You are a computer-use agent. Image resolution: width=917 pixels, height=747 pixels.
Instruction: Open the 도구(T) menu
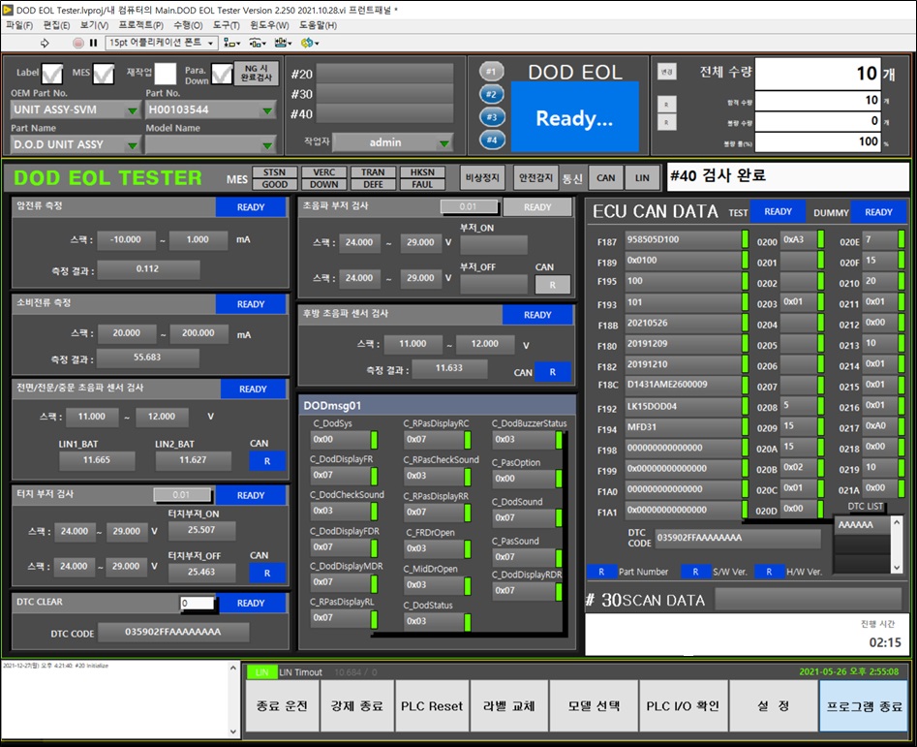pyautogui.click(x=226, y=25)
